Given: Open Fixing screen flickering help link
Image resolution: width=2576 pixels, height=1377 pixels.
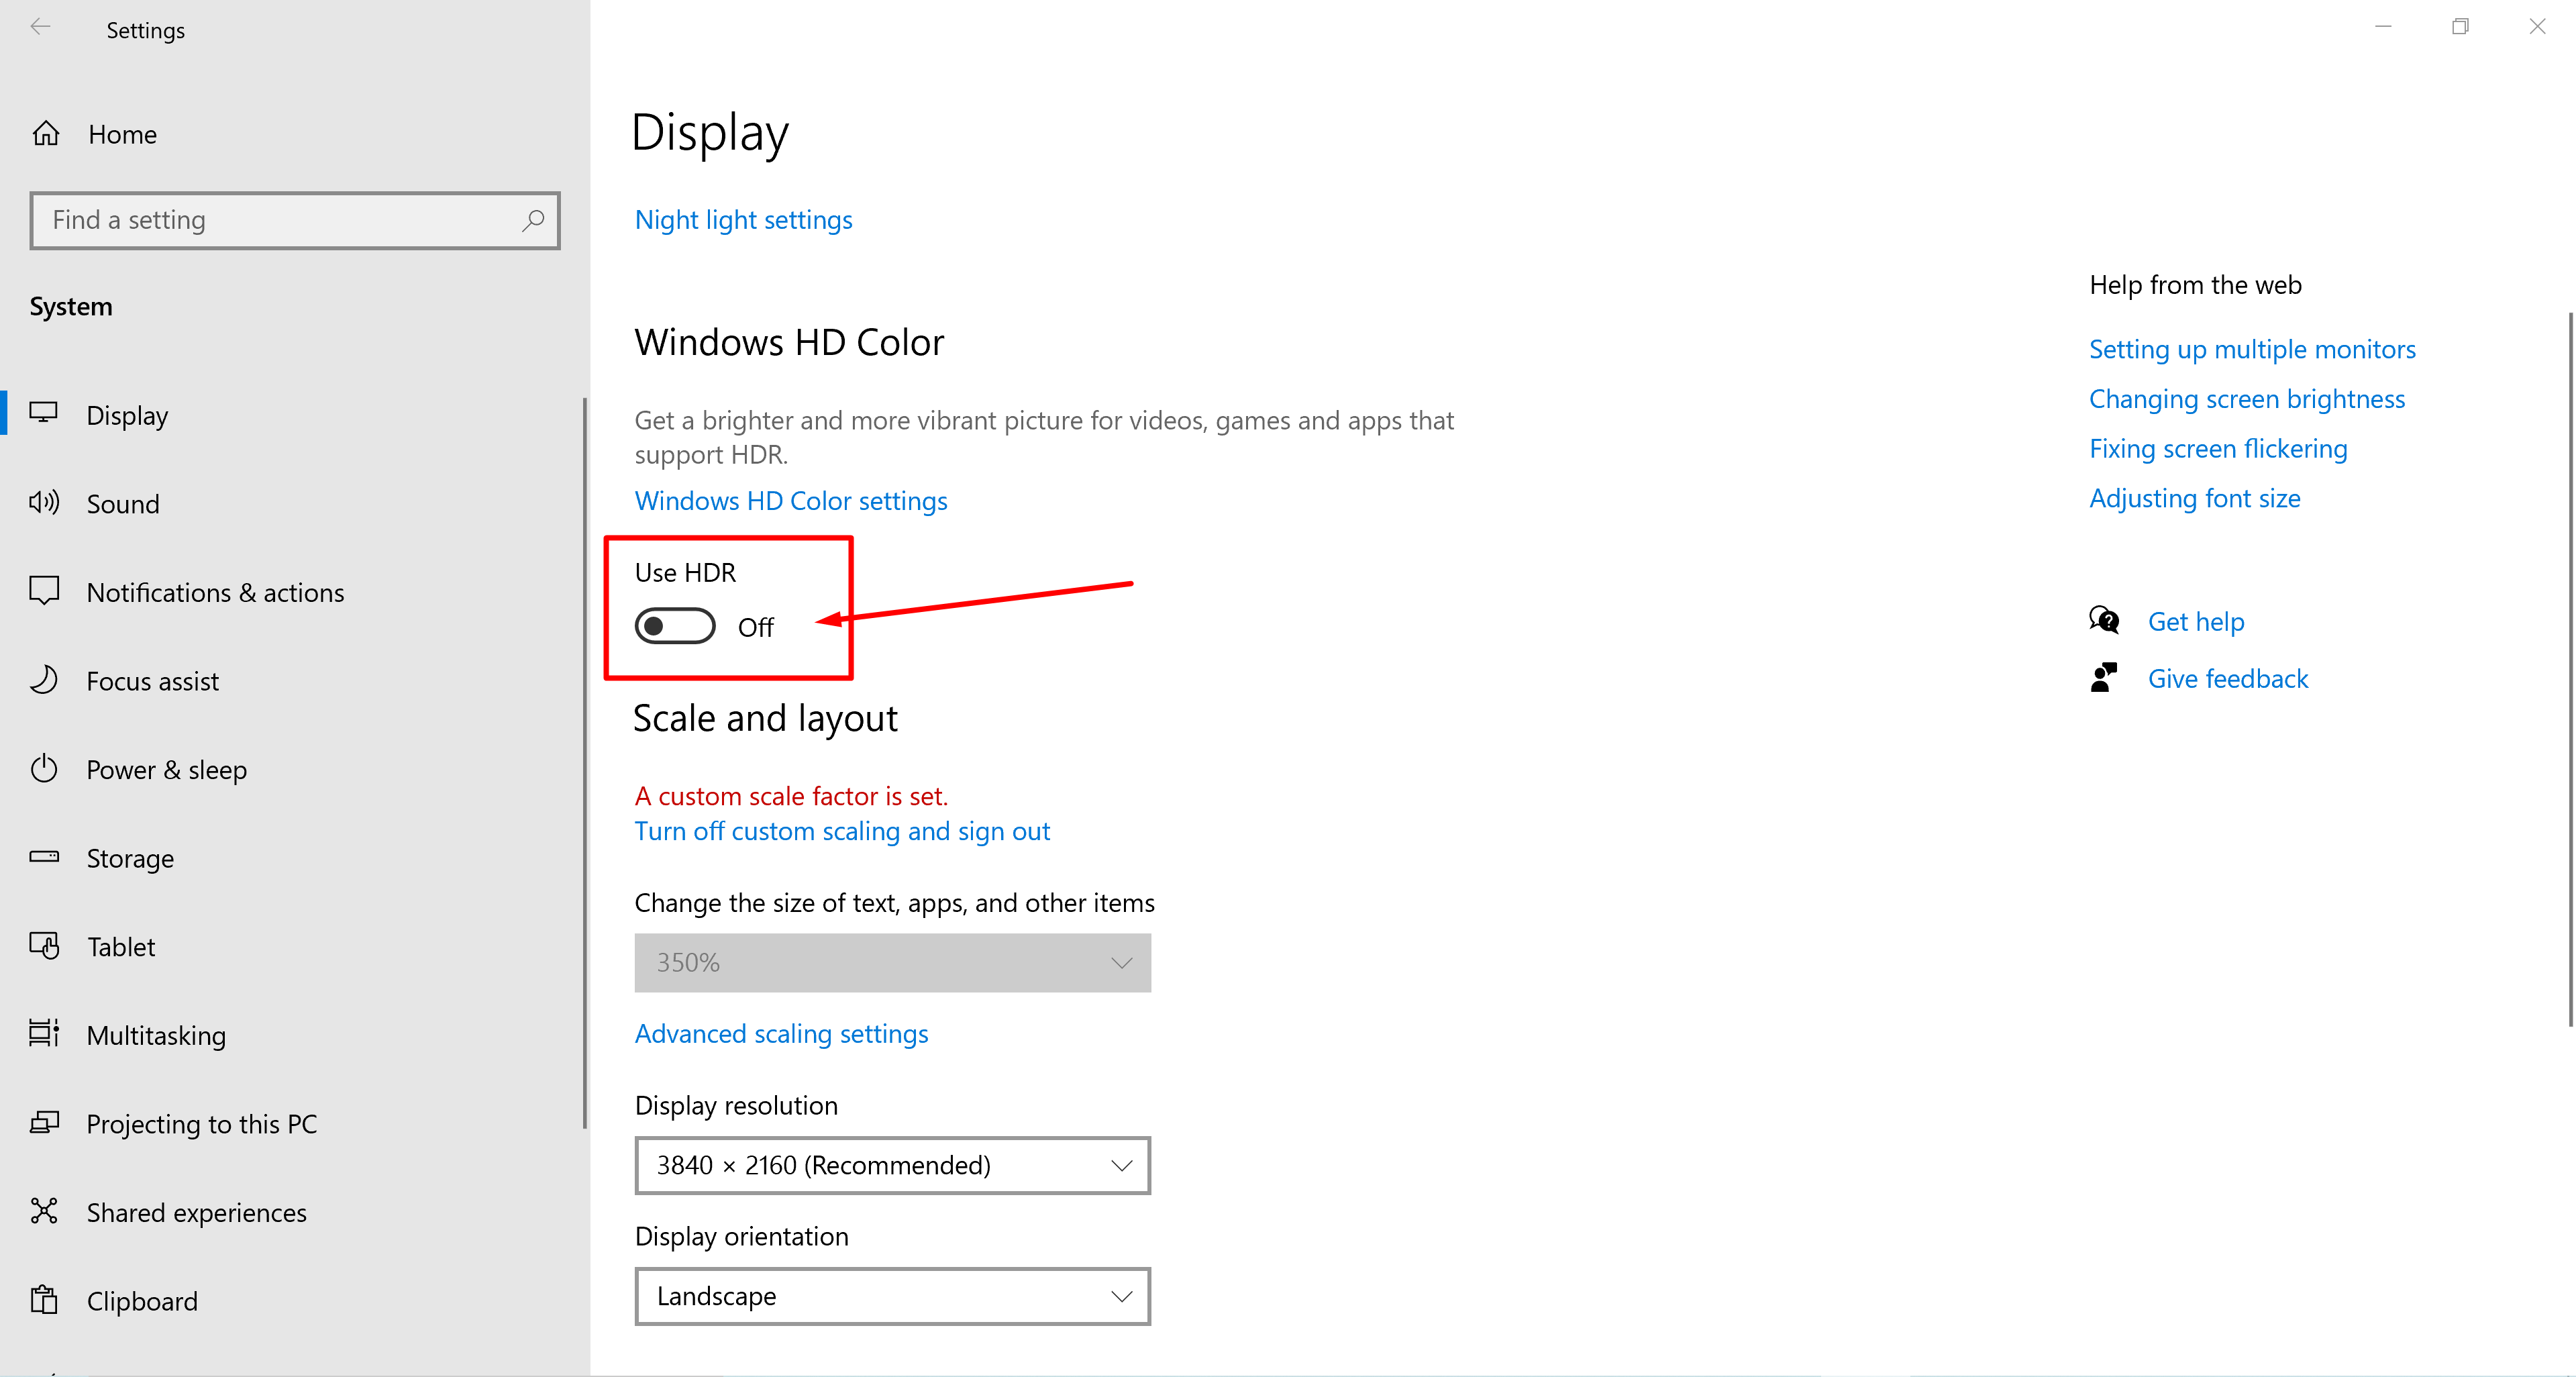Looking at the screenshot, I should click(x=2218, y=448).
